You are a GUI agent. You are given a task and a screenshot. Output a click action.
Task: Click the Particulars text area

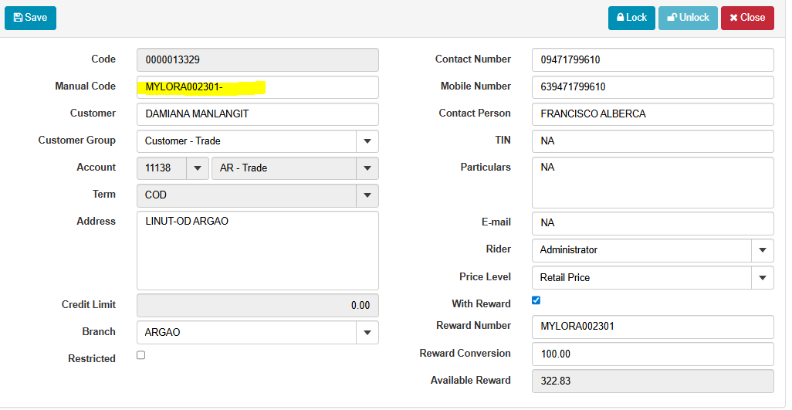pyautogui.click(x=652, y=183)
